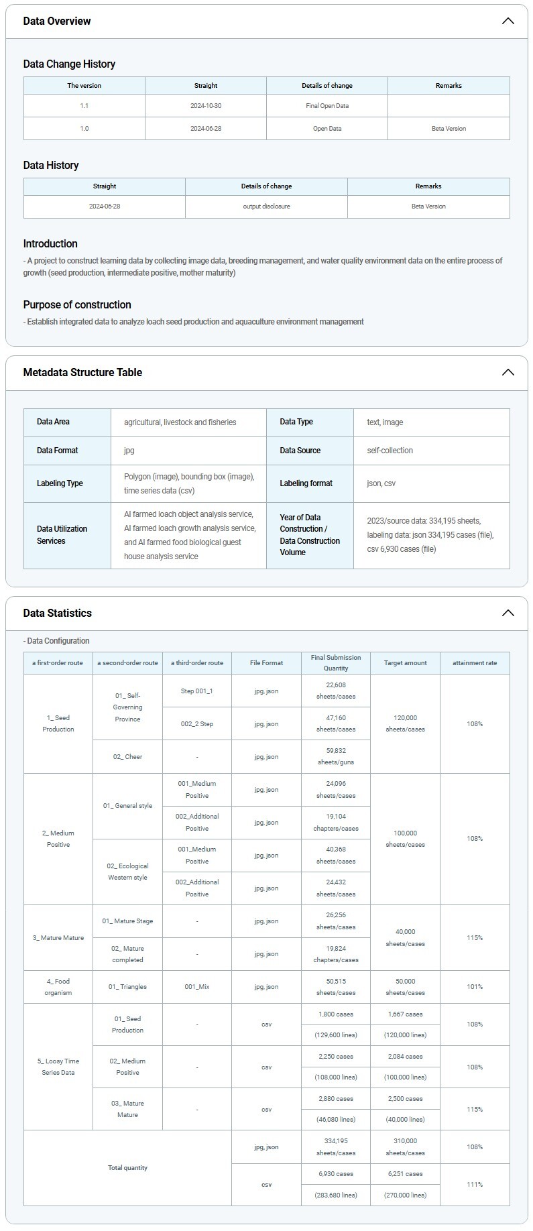Select the "Final Open Data" cell
The width and height of the screenshot is (533, 1231).
[x=327, y=106]
